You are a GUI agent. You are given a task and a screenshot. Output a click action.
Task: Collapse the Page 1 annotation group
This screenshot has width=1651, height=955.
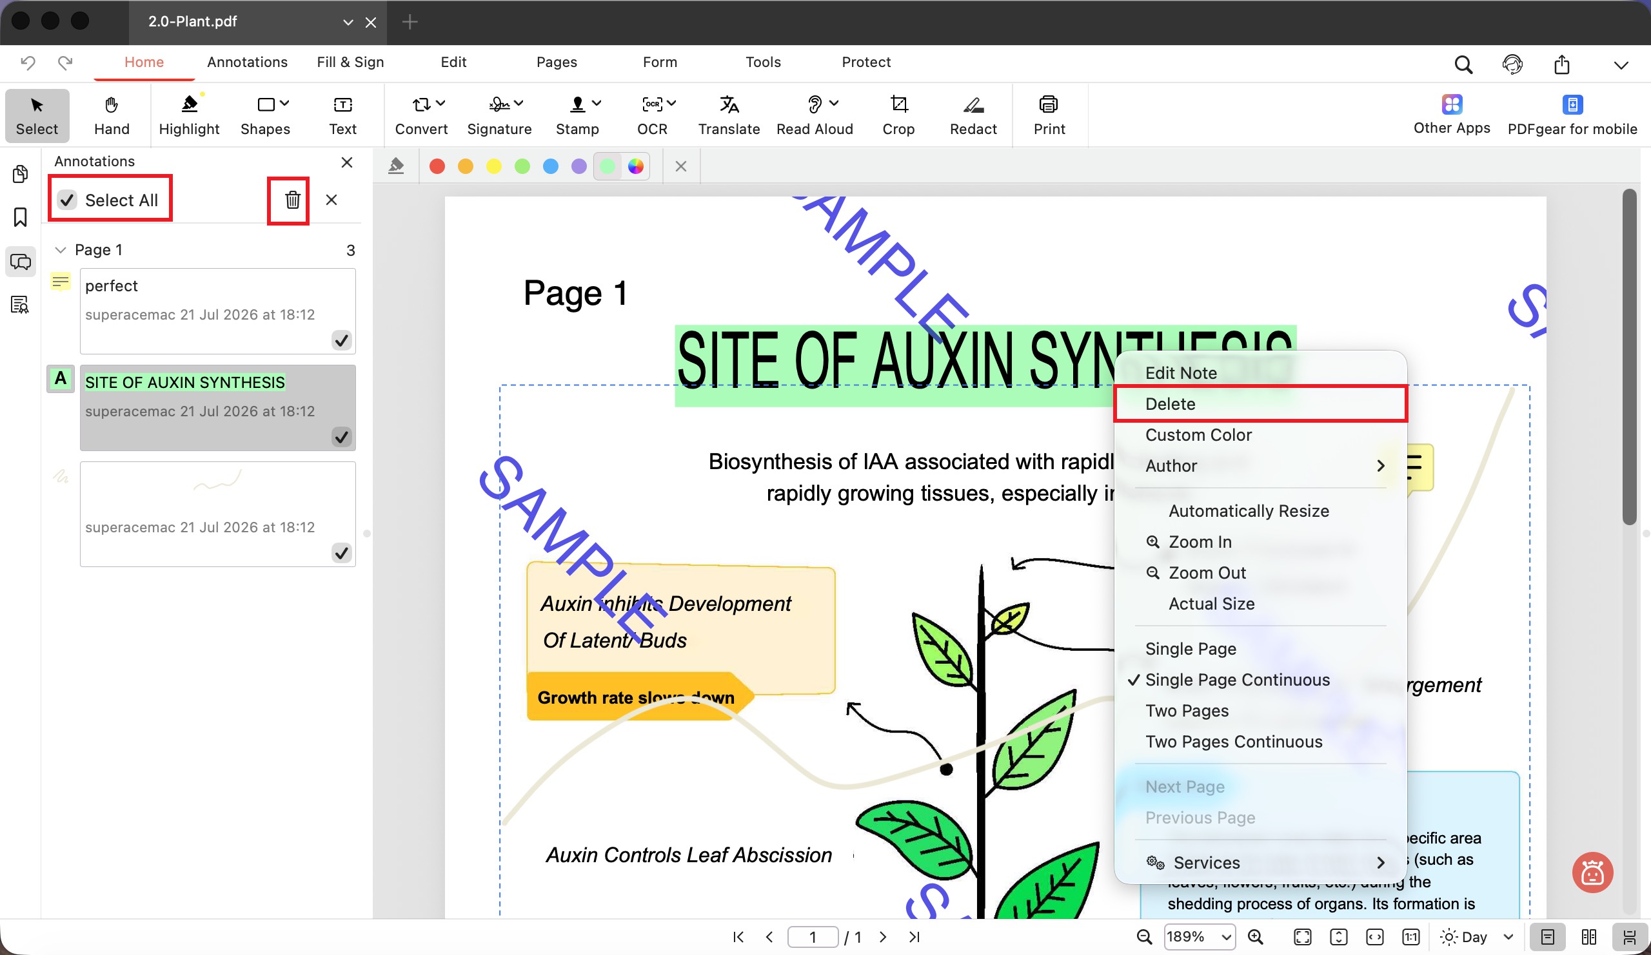60,250
